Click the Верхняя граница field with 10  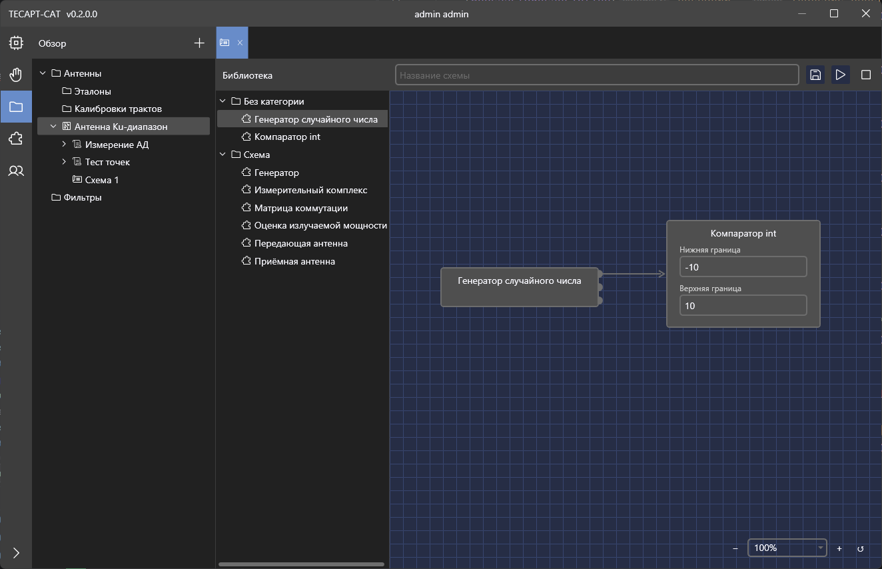coord(743,305)
